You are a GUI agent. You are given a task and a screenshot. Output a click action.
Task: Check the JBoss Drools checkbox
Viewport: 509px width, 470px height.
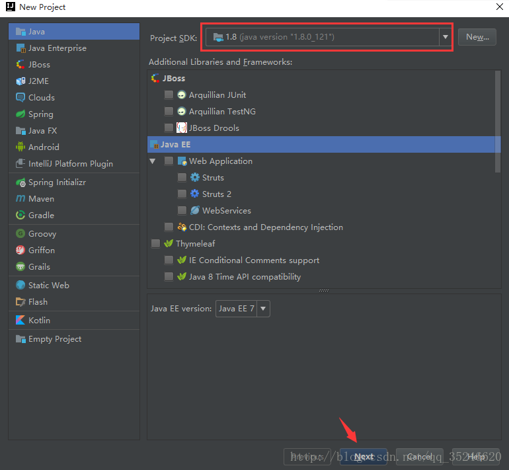(169, 128)
